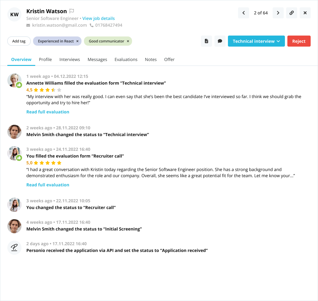Click timestamp 04.12.2022 12:15

click(x=71, y=76)
